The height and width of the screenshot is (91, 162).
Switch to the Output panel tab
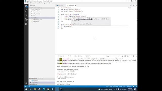(69, 56)
